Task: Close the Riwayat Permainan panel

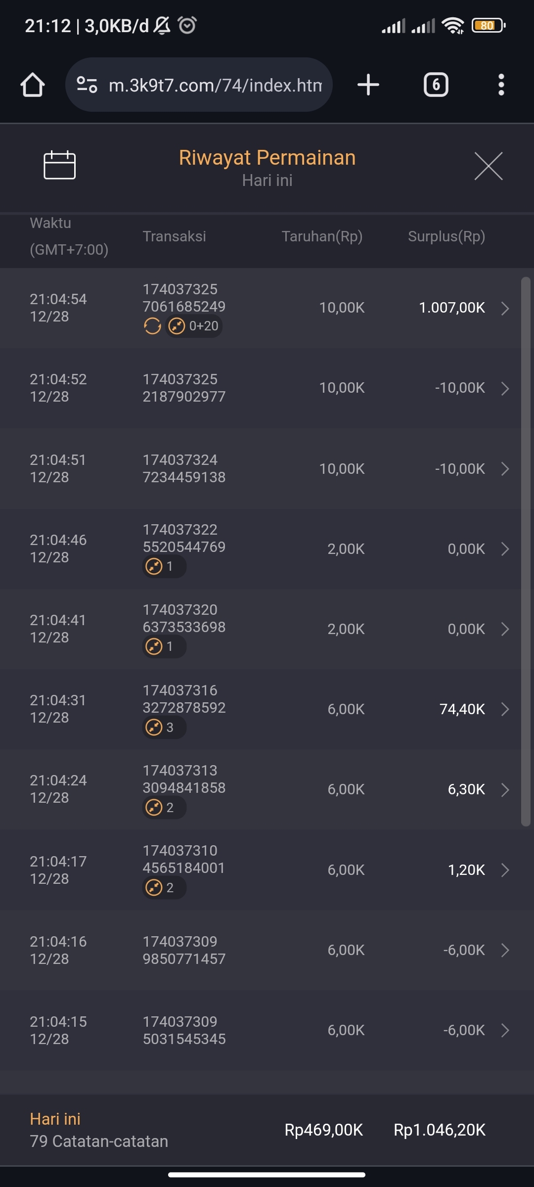Action: 488,166
